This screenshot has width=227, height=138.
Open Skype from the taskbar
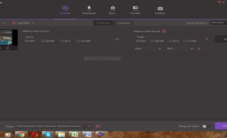click(x=48, y=135)
